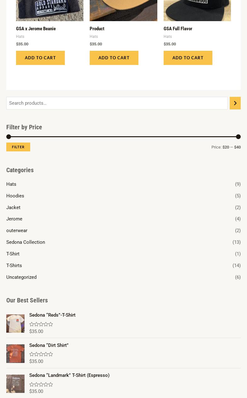247x398 pixels.
Task: Click star rating under Sedona Dirt Shirt
Action: 41,354
